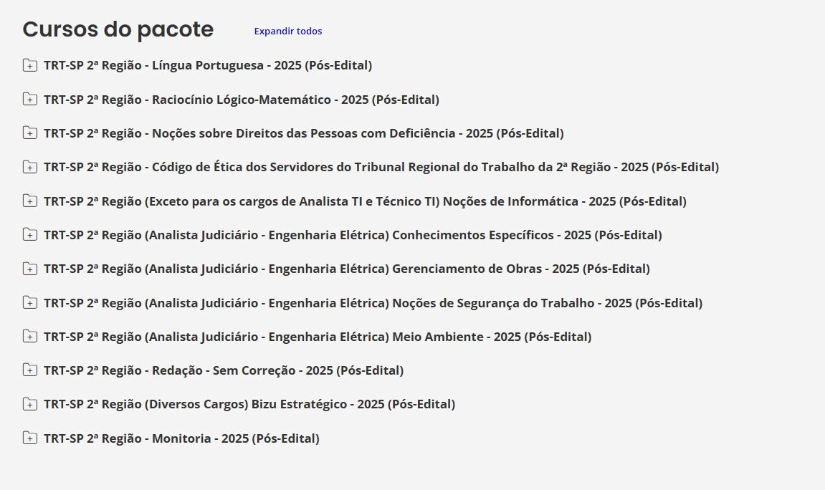Click the folder icon beside Monitoria course
825x490 pixels.
29,438
